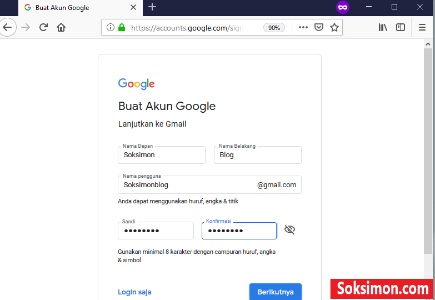Minimize the browser window
The image size is (435, 300).
pyautogui.click(x=369, y=7)
